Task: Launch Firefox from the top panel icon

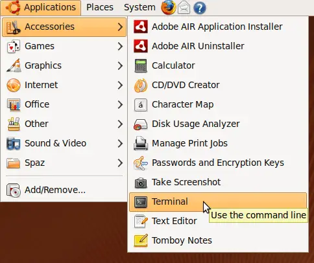Action: (168, 7)
